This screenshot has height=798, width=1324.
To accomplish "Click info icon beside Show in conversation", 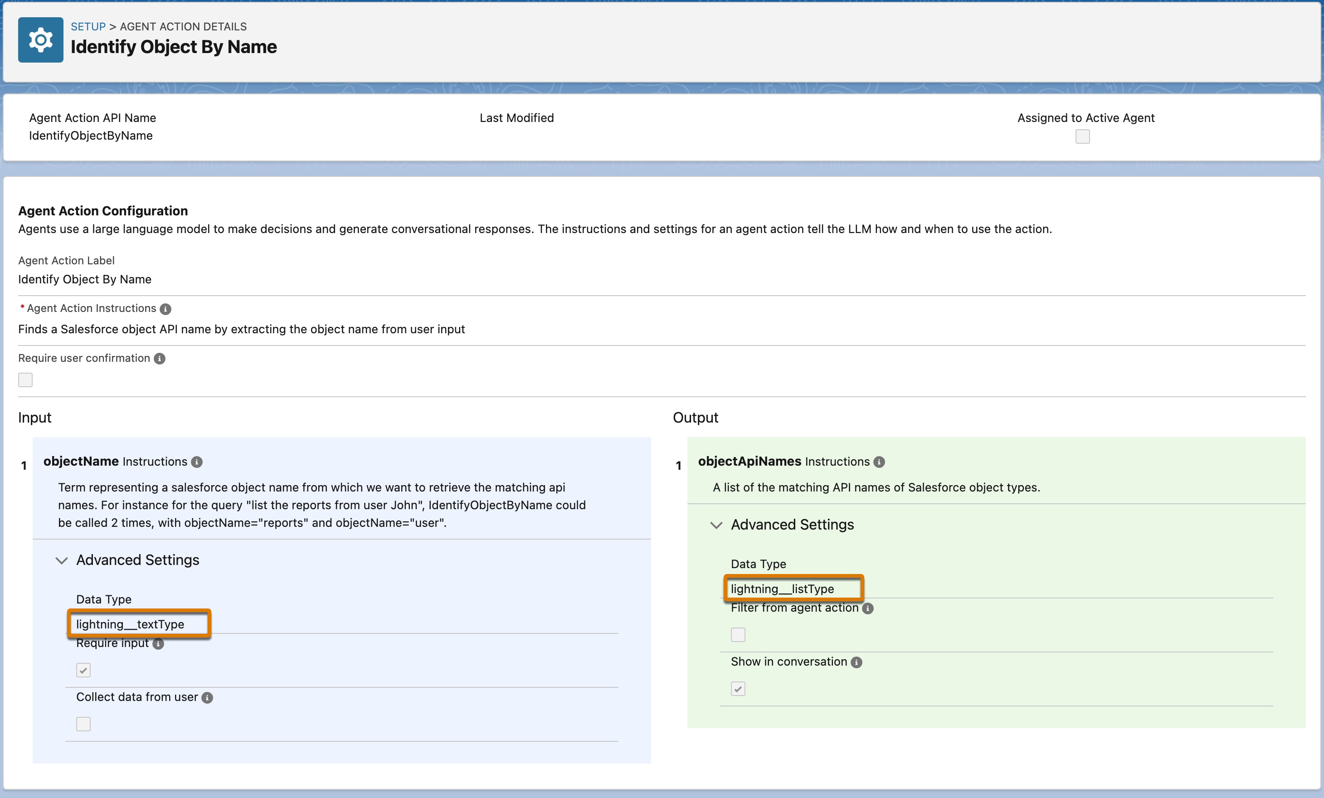I will point(857,662).
